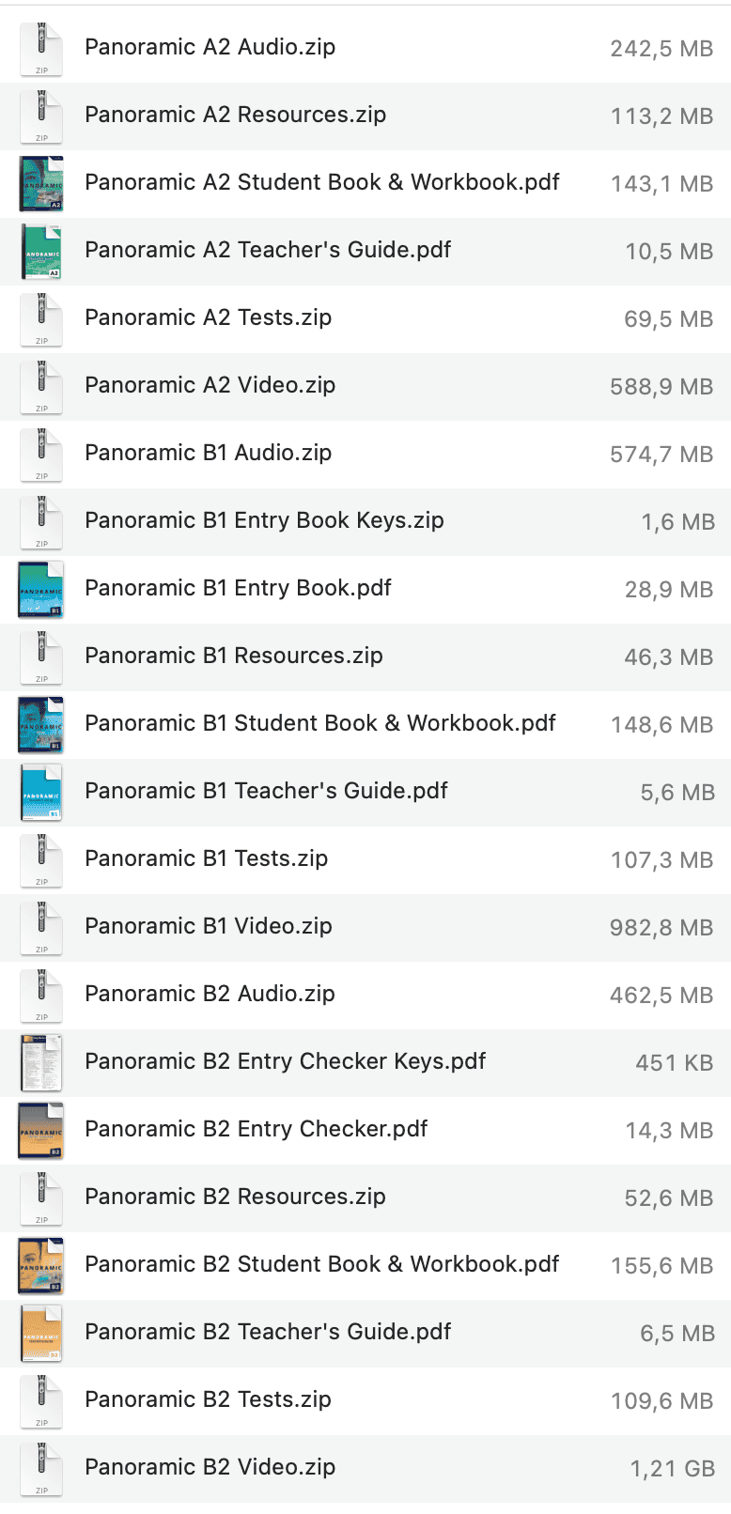The height and width of the screenshot is (1514, 731).
Task: Click the 1,21 GB size of B2 Video.zip
Action: pyautogui.click(x=673, y=1469)
